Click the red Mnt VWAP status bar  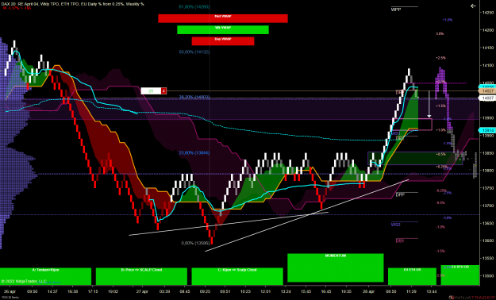point(223,18)
